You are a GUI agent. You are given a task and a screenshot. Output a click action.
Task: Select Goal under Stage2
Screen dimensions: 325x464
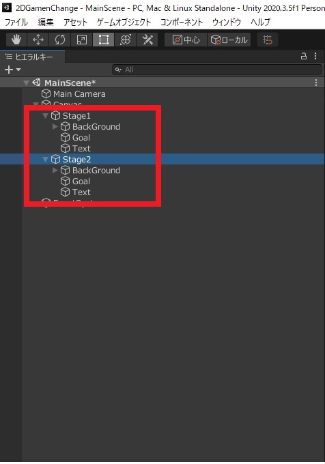(x=81, y=181)
